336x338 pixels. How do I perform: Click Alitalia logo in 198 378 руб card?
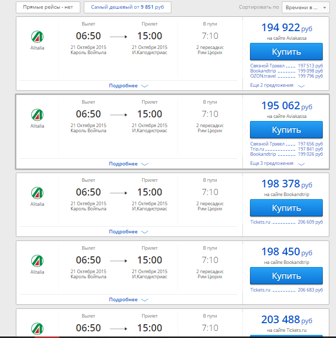click(37, 193)
